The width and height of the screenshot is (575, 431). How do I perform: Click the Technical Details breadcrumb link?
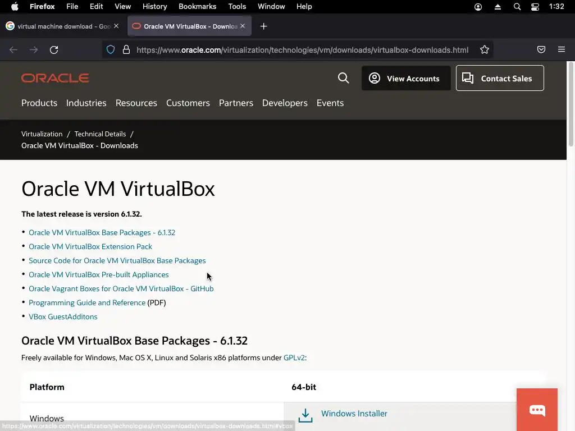100,134
